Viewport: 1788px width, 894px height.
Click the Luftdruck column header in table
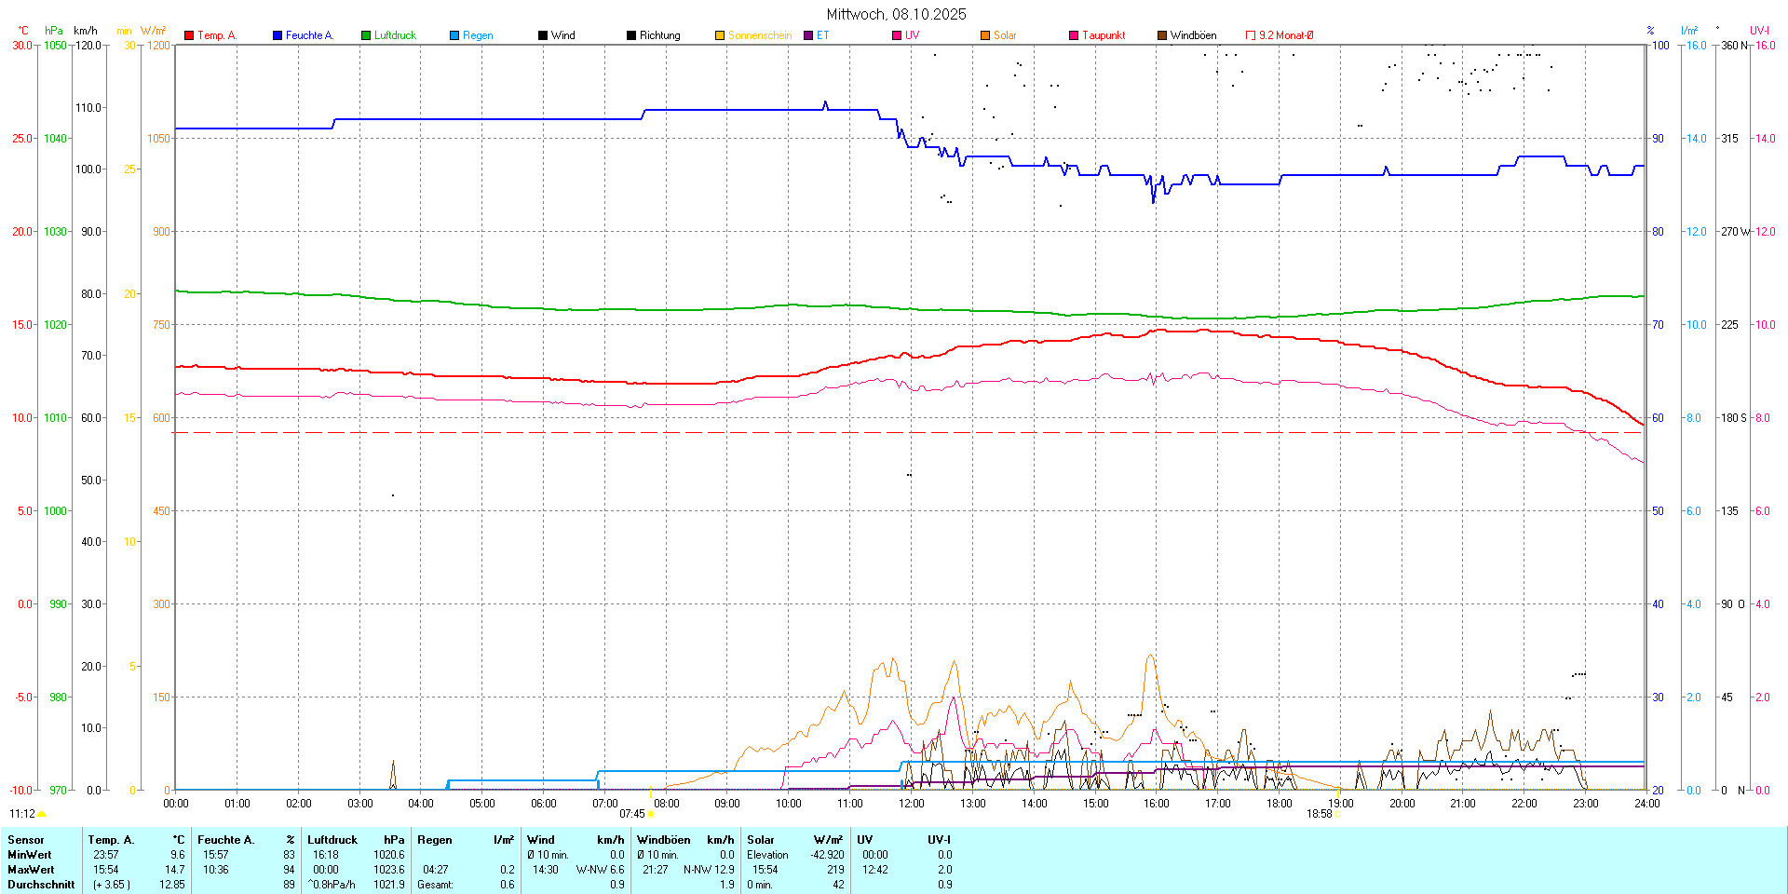(x=332, y=840)
